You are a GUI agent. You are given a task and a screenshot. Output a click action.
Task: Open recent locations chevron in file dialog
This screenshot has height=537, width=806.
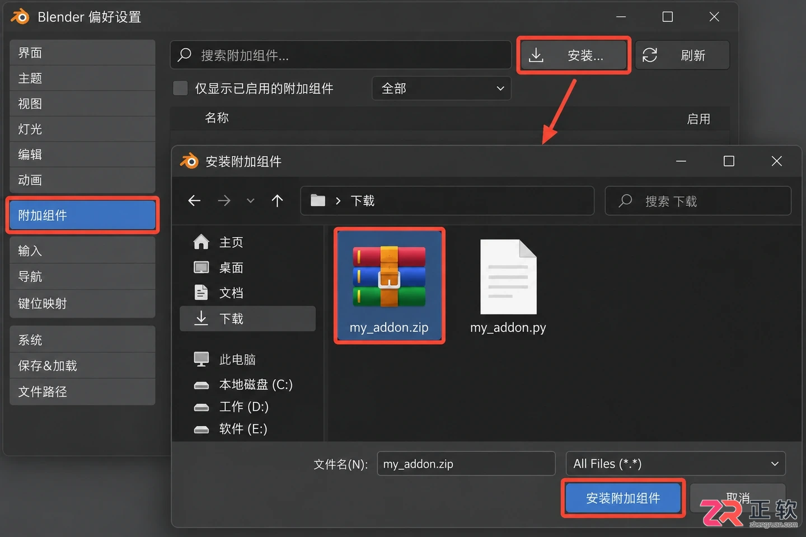[251, 200]
